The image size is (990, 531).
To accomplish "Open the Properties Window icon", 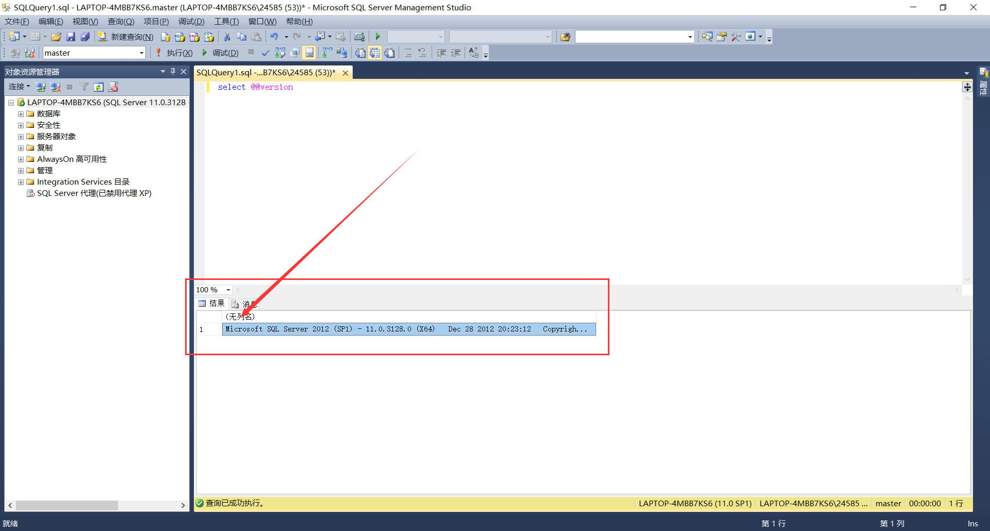I will click(x=721, y=37).
